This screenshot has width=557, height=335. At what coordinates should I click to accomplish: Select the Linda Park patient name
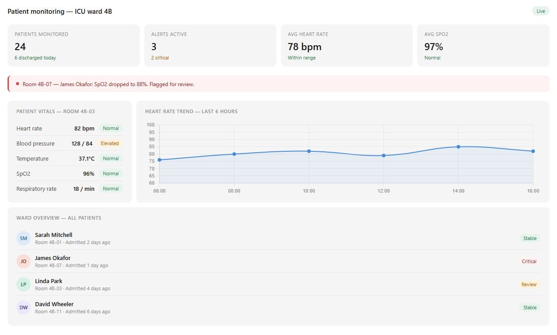coord(49,281)
